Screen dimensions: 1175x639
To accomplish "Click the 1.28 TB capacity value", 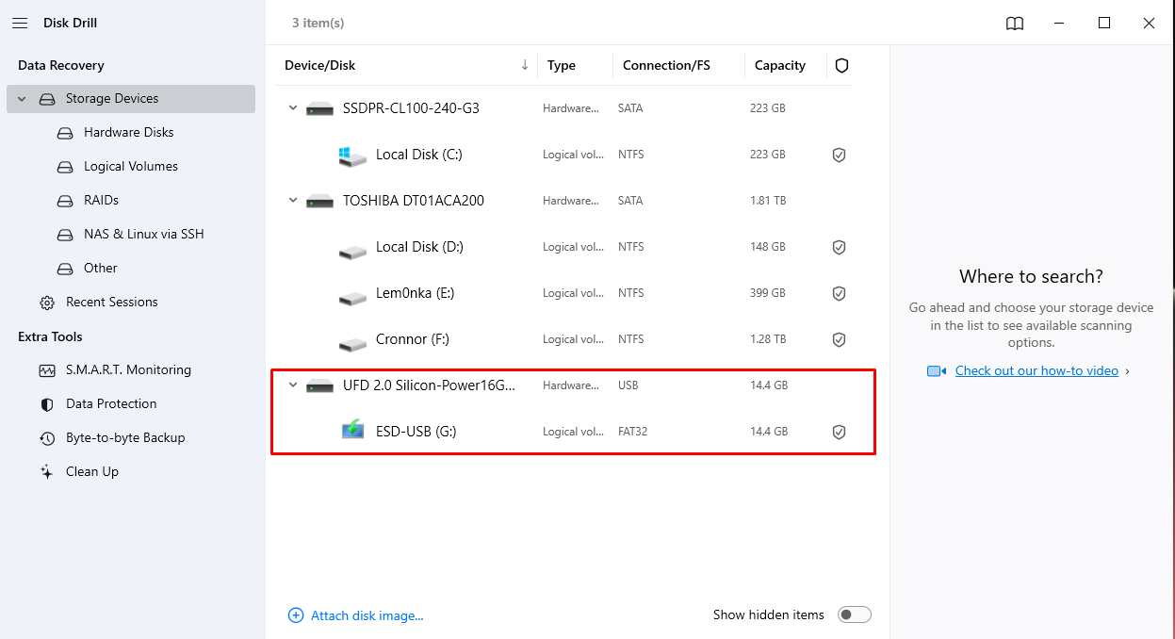I will 768,339.
